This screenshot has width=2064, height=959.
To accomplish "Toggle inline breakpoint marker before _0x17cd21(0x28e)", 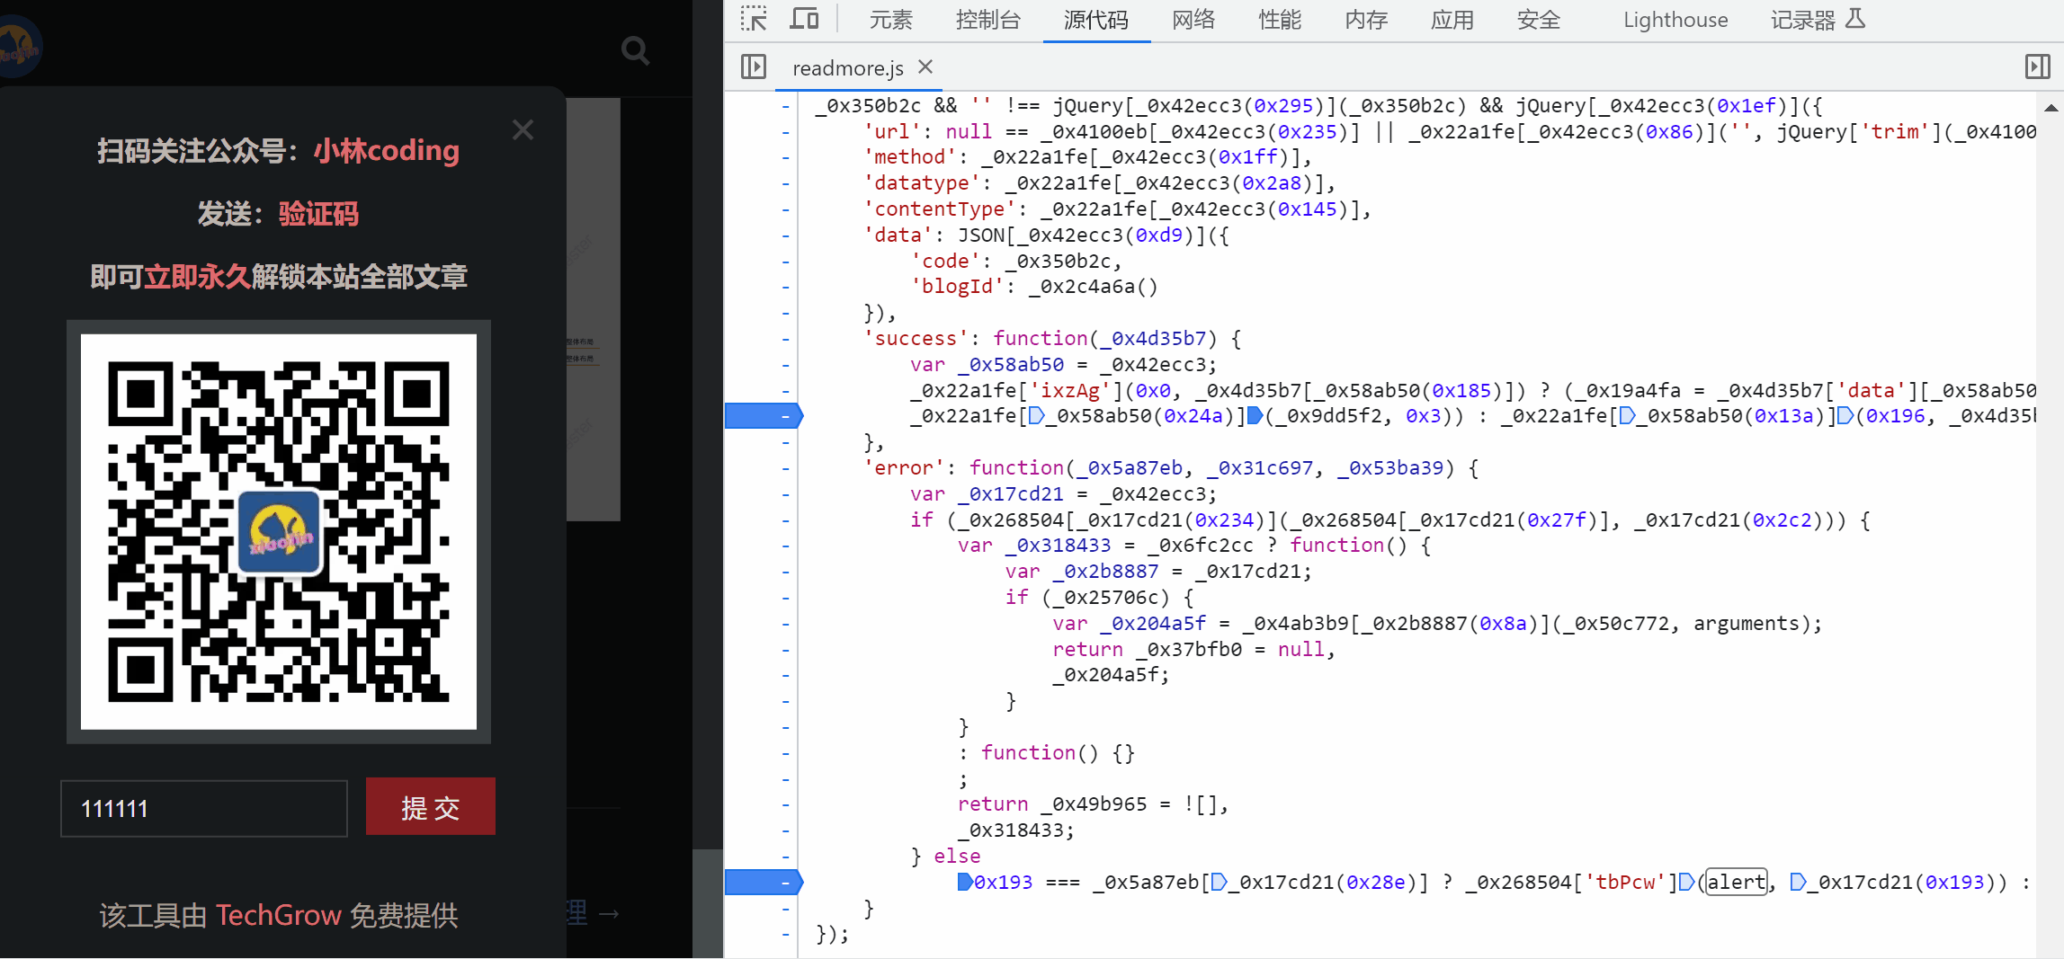I will click(1220, 882).
